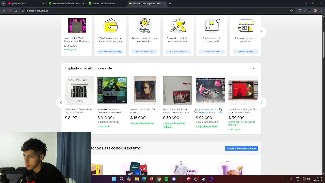Click Mostrar tiendas button
Viewport: 325px width, 183px height.
246,51
